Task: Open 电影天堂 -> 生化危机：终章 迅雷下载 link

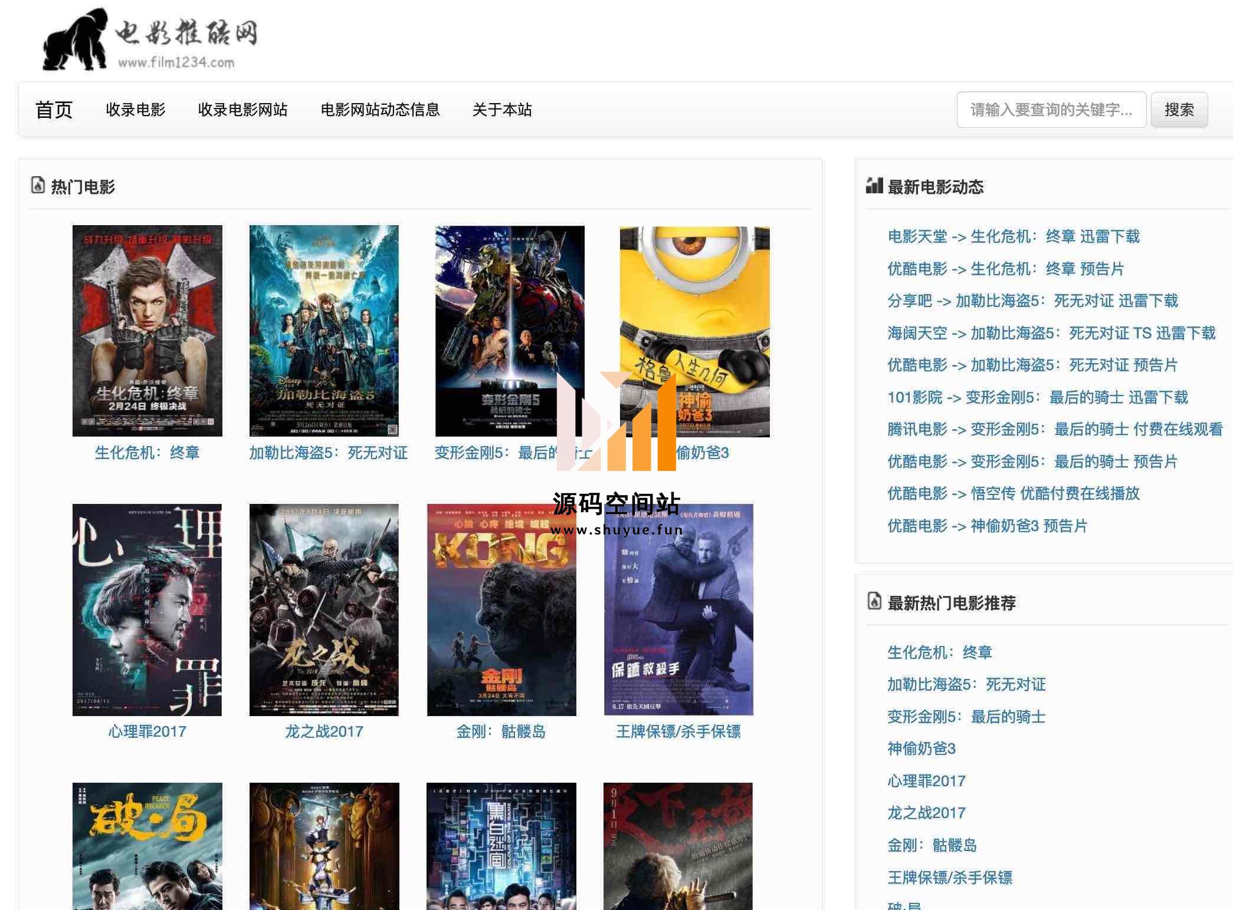Action: 1014,236
